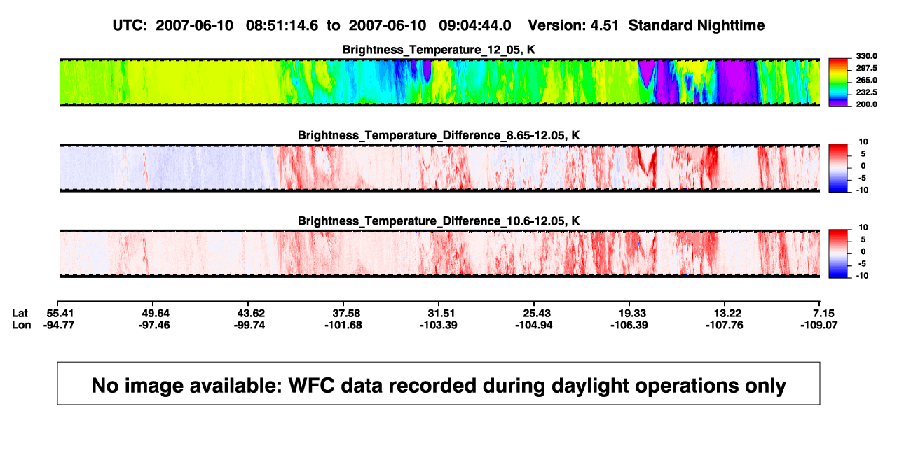The image size is (911, 467).
Task: Click the 'No image available' WFC notice
Action: pos(439,384)
